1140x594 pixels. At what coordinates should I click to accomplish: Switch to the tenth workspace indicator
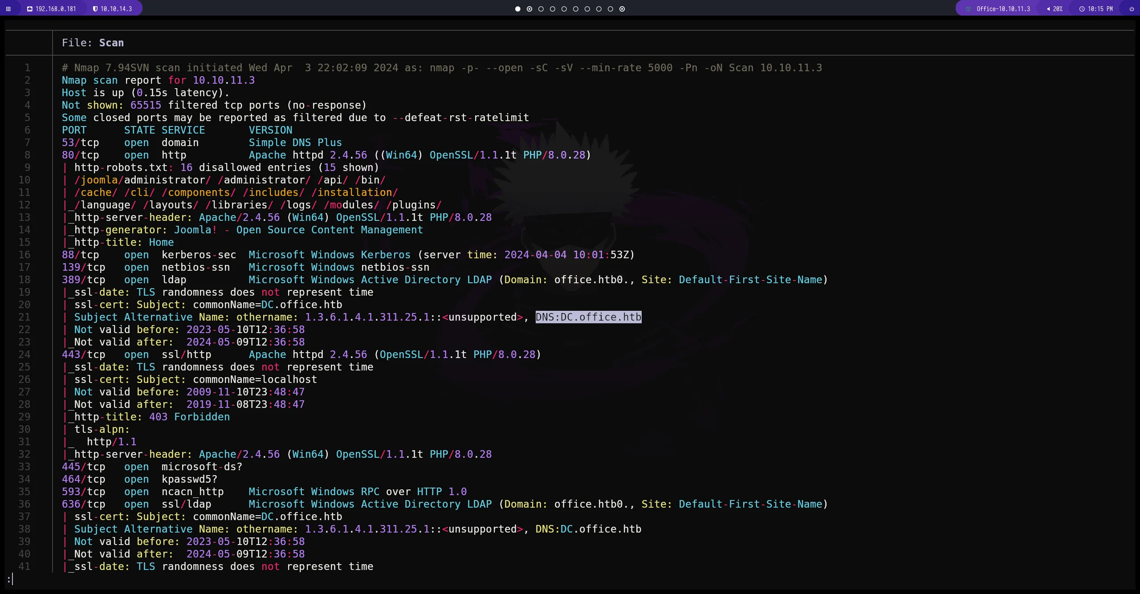622,9
